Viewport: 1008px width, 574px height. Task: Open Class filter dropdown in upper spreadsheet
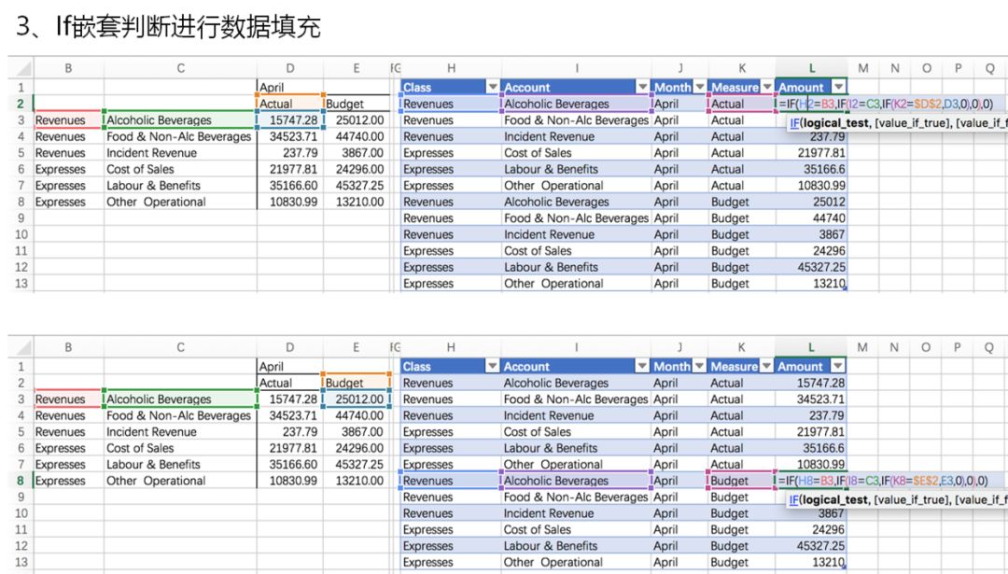point(493,87)
